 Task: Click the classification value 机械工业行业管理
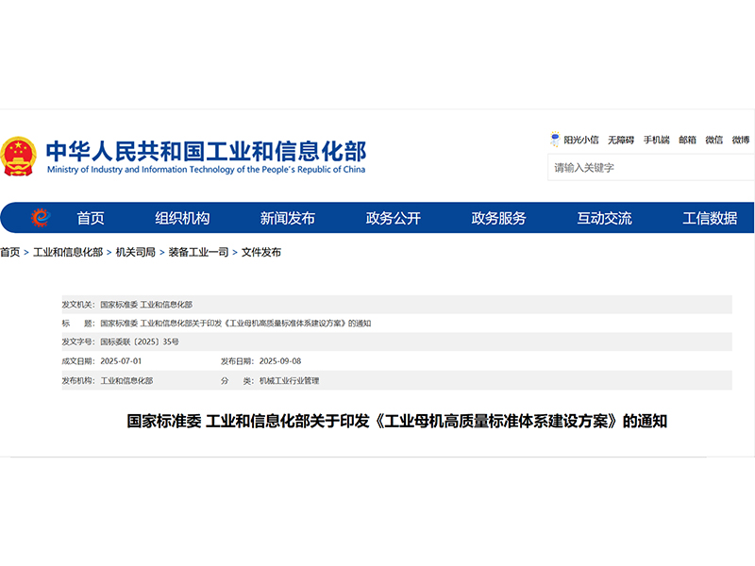pyautogui.click(x=289, y=381)
